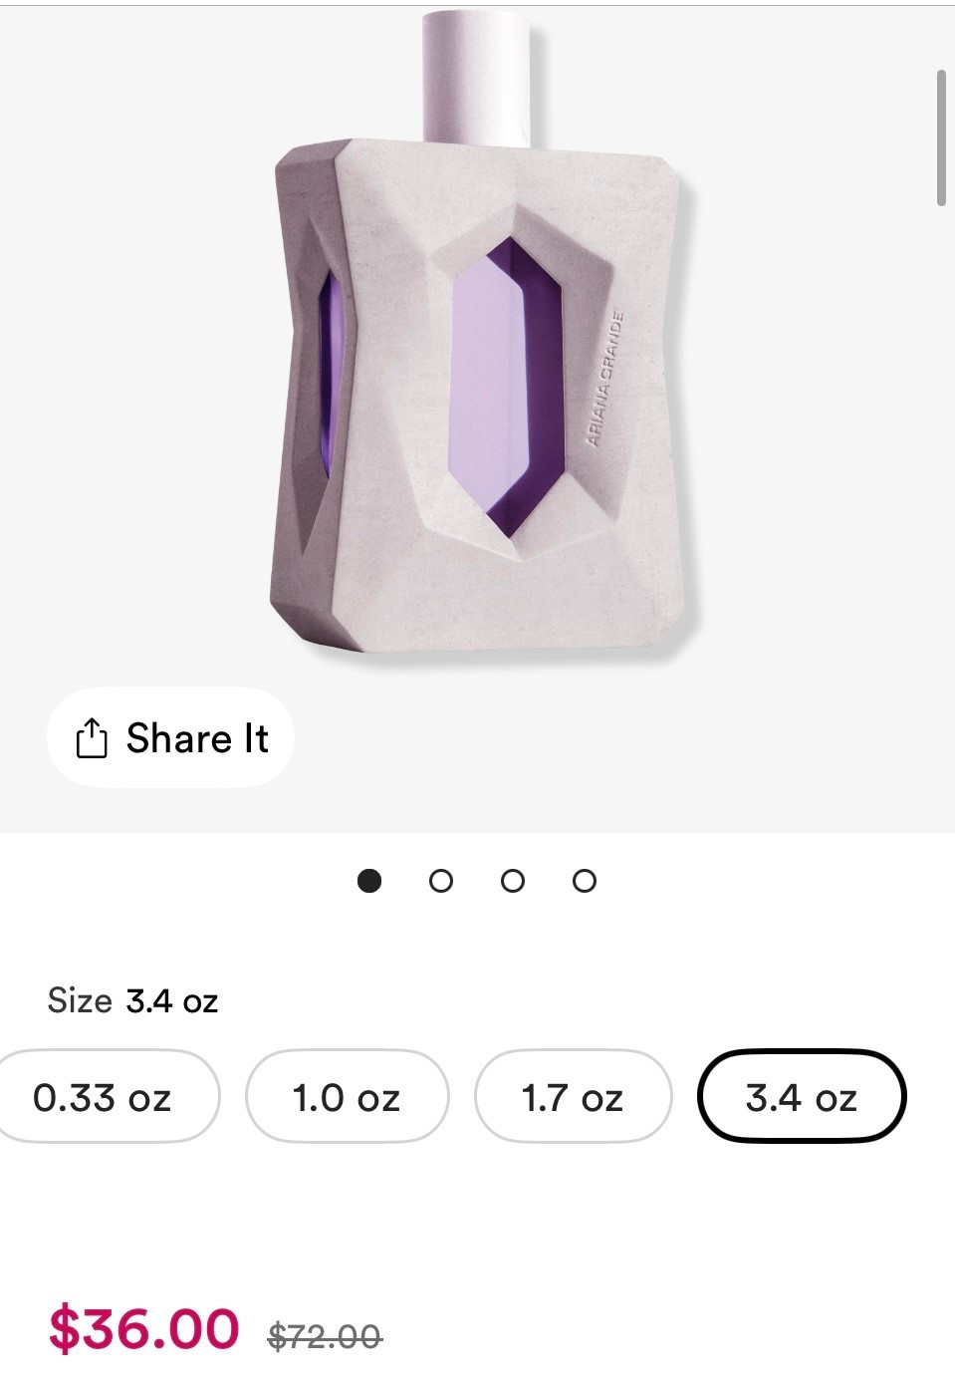Select the 1.0 oz size pill
This screenshot has height=1386, width=955.
click(x=347, y=1096)
